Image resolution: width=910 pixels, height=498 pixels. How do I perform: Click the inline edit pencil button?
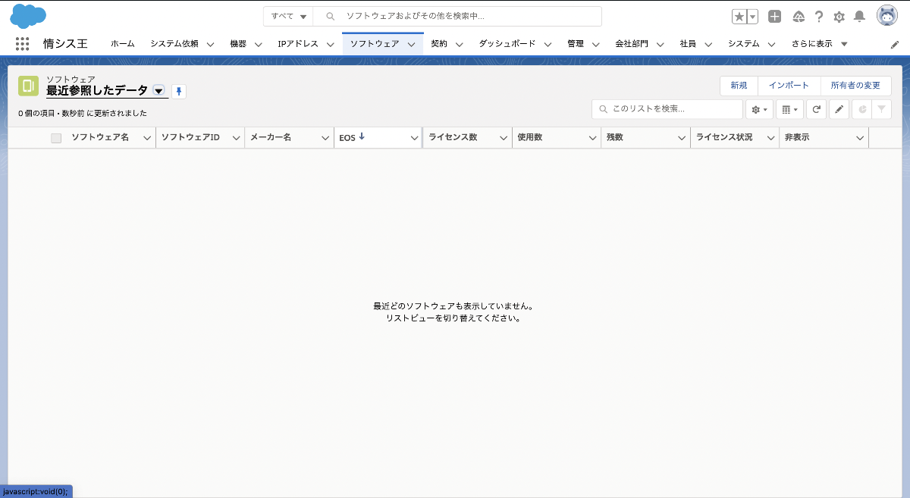tap(839, 109)
